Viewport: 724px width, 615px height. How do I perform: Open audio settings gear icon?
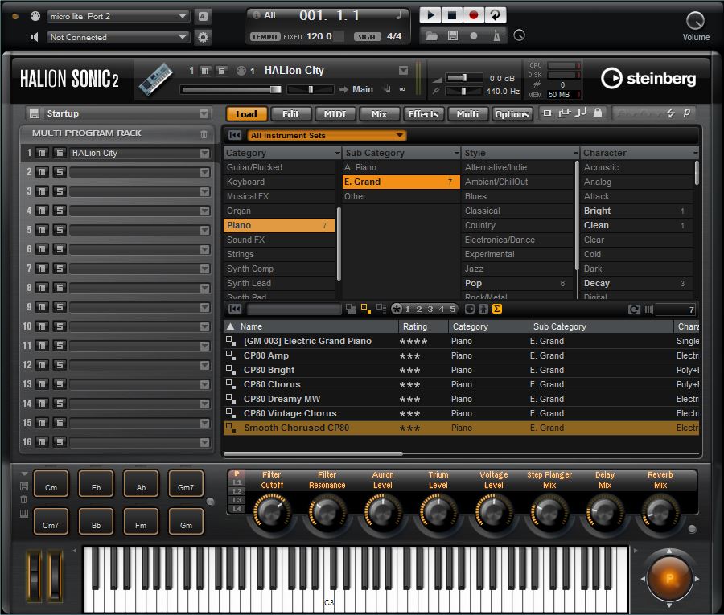[x=203, y=37]
